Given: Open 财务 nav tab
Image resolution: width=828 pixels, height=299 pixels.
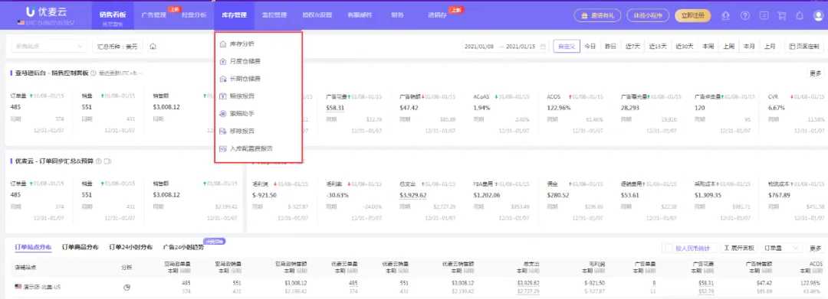Looking at the screenshot, I should click(398, 15).
